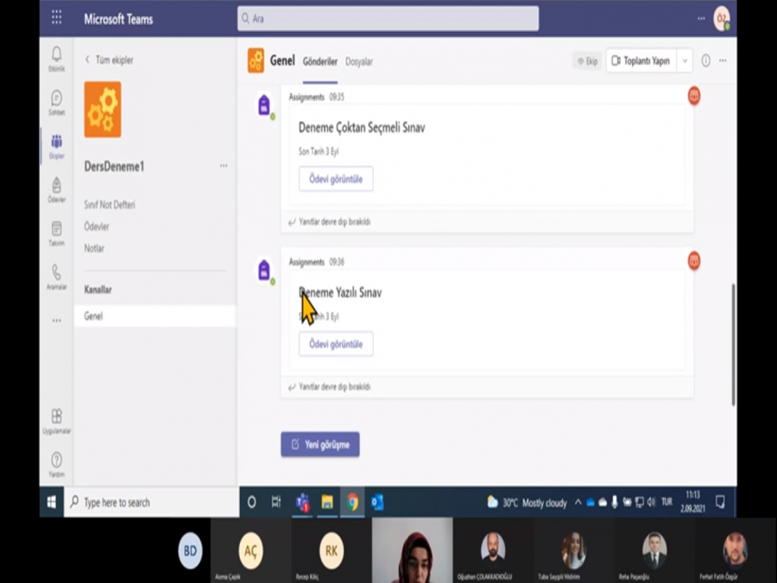The image size is (777, 583).
Task: Click Assignments avatar on the 09:35 post
Action: tap(264, 105)
